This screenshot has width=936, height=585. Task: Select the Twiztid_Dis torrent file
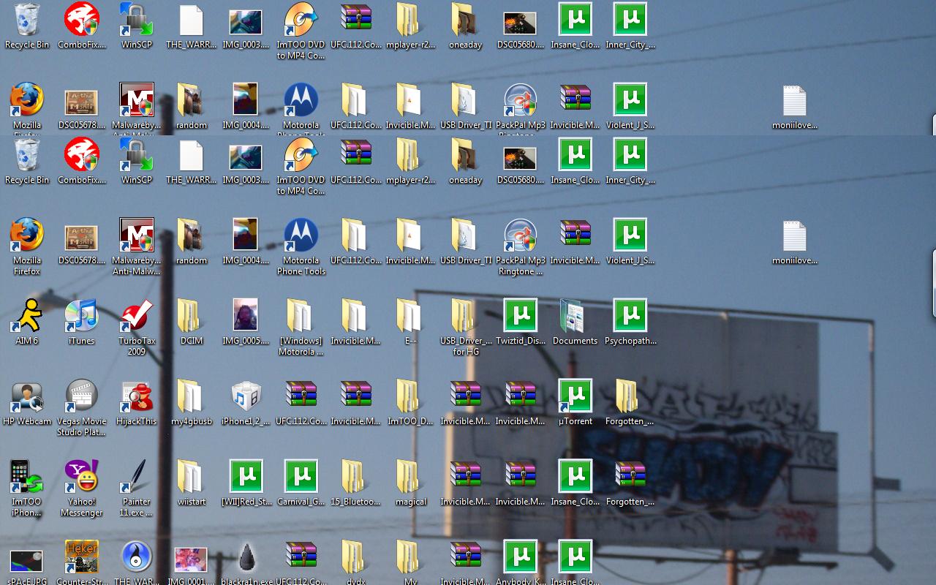coord(521,315)
